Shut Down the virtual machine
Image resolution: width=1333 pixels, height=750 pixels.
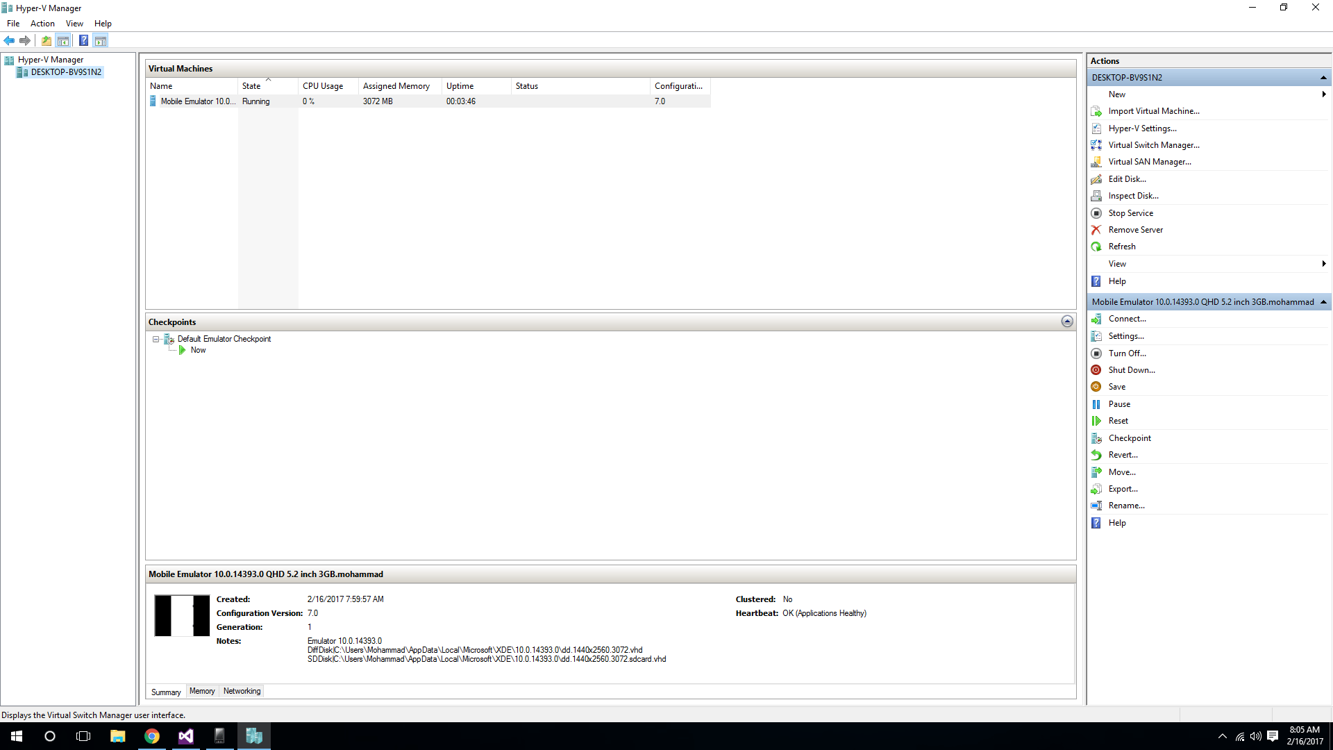pos(1132,370)
